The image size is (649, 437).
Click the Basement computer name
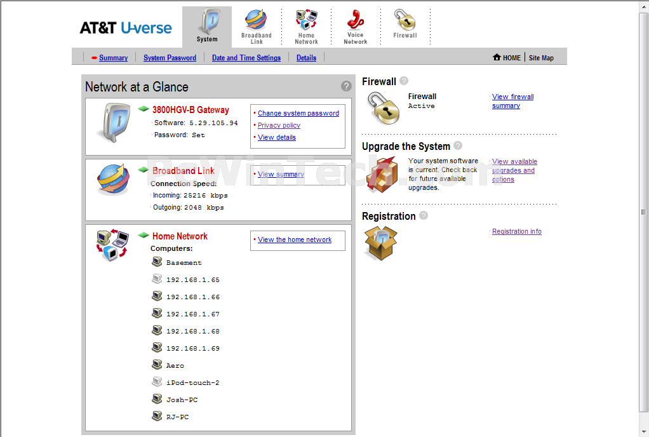(184, 263)
